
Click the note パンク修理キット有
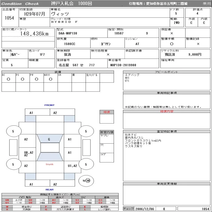[x=138, y=143]
